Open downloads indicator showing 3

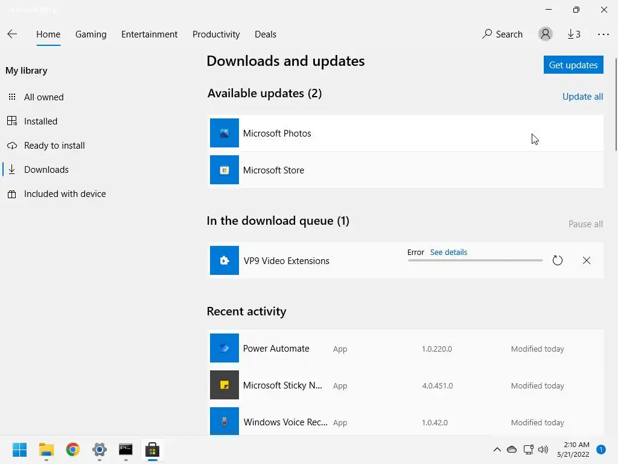(x=574, y=34)
